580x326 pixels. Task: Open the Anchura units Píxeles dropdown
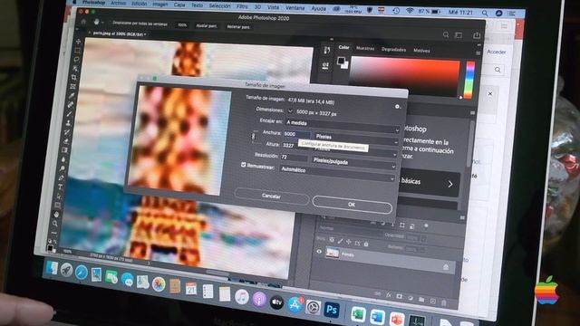click(x=356, y=139)
